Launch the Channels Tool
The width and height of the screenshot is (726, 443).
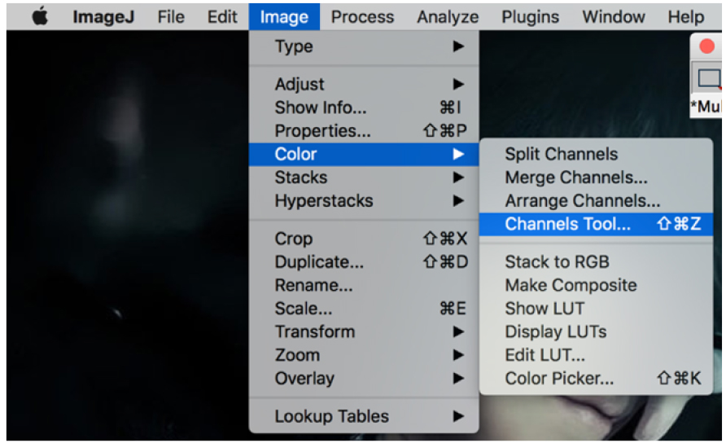point(596,224)
